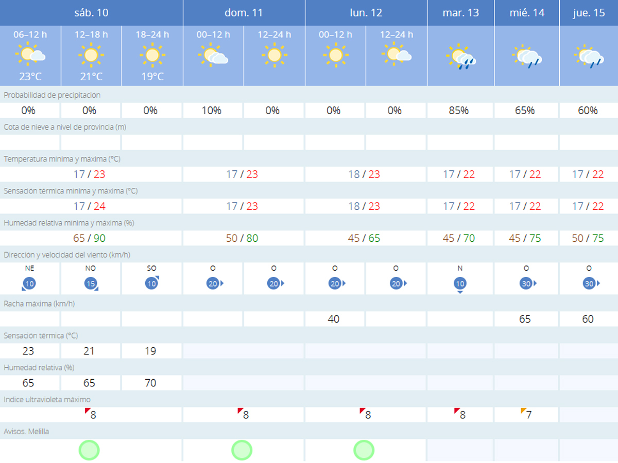Viewport: 618px width, 463px height.
Task: Click the sunny icon for sáb. 10 18–24 h
Action: (152, 55)
